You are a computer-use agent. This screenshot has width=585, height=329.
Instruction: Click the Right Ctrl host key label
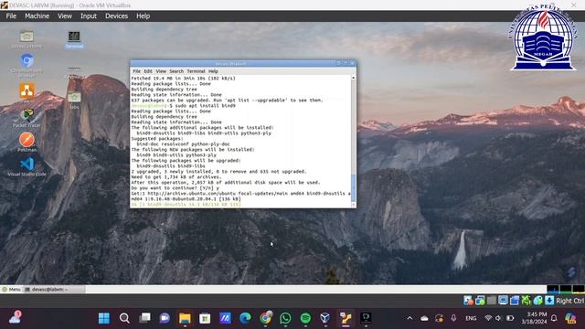pos(570,301)
